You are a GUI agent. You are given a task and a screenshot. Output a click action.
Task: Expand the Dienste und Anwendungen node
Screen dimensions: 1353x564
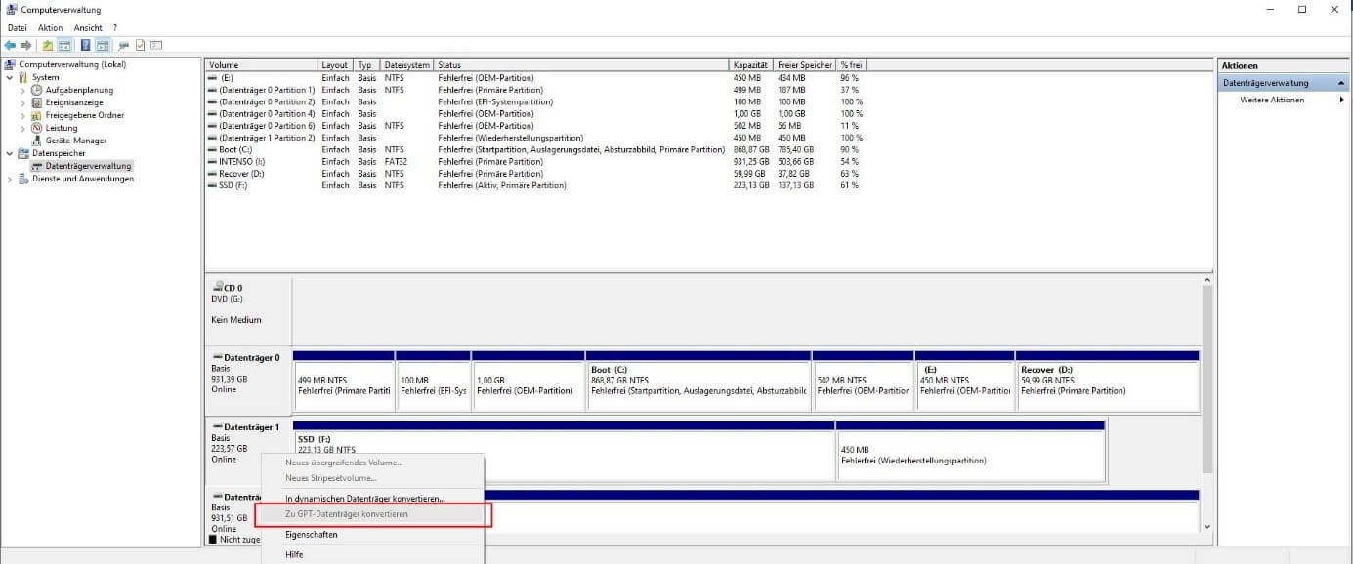[10, 179]
